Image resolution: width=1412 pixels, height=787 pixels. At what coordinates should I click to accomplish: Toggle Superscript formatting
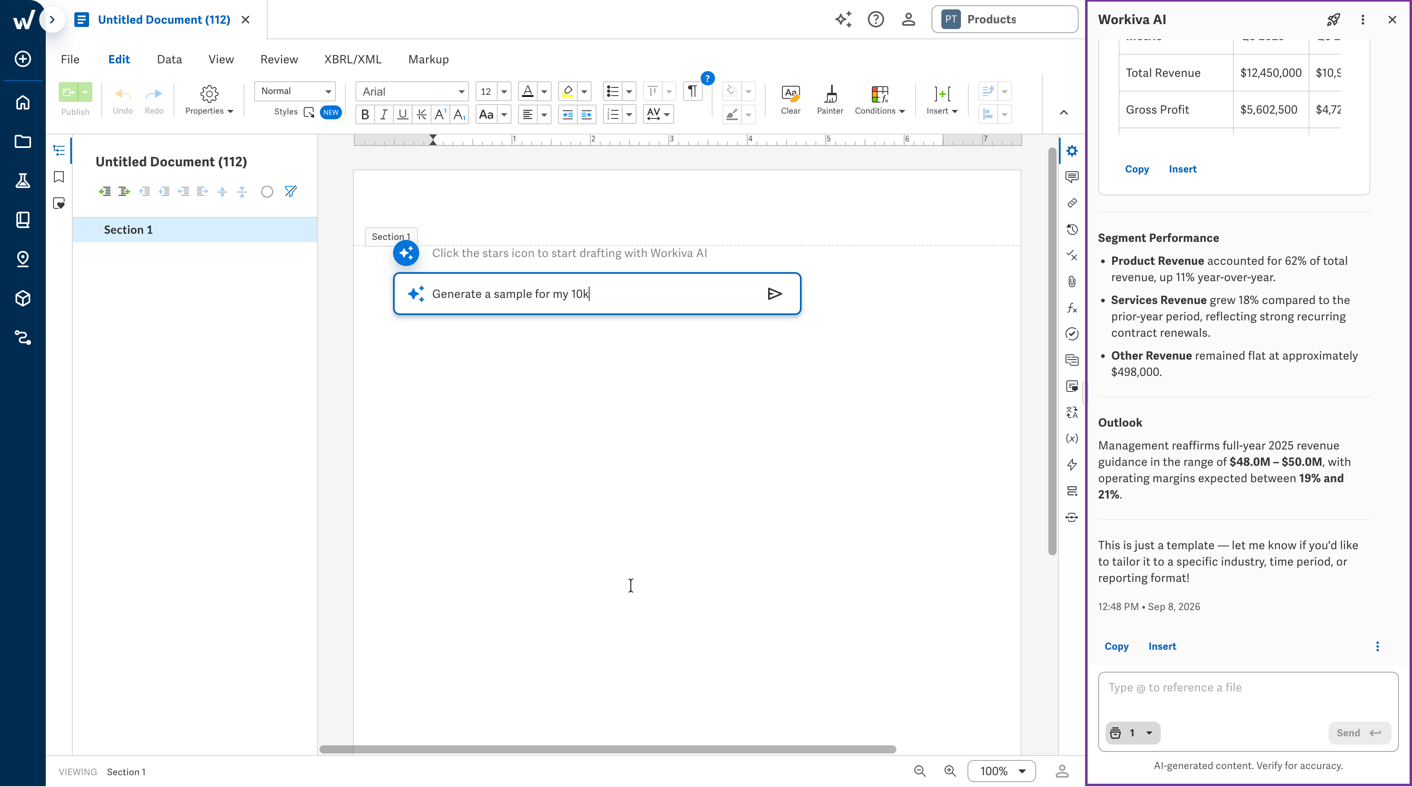tap(440, 114)
